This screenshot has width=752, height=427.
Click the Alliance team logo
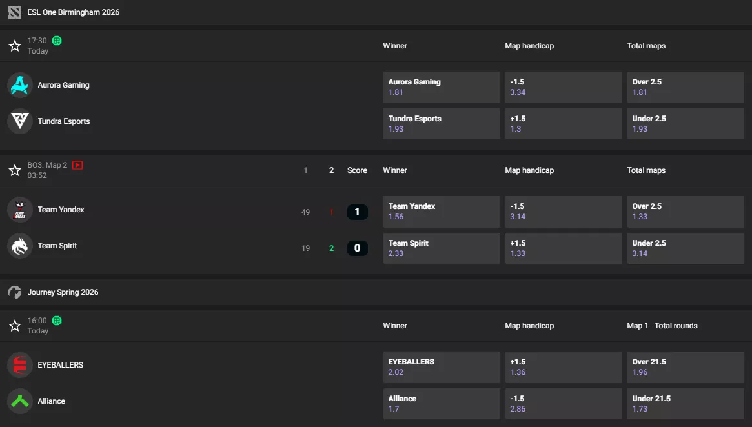(x=19, y=401)
